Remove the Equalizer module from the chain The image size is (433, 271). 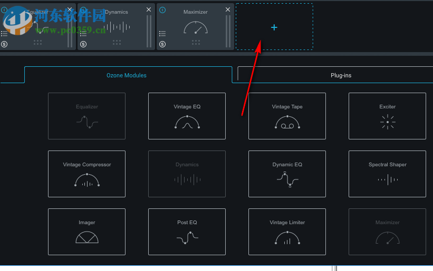[x=70, y=9]
